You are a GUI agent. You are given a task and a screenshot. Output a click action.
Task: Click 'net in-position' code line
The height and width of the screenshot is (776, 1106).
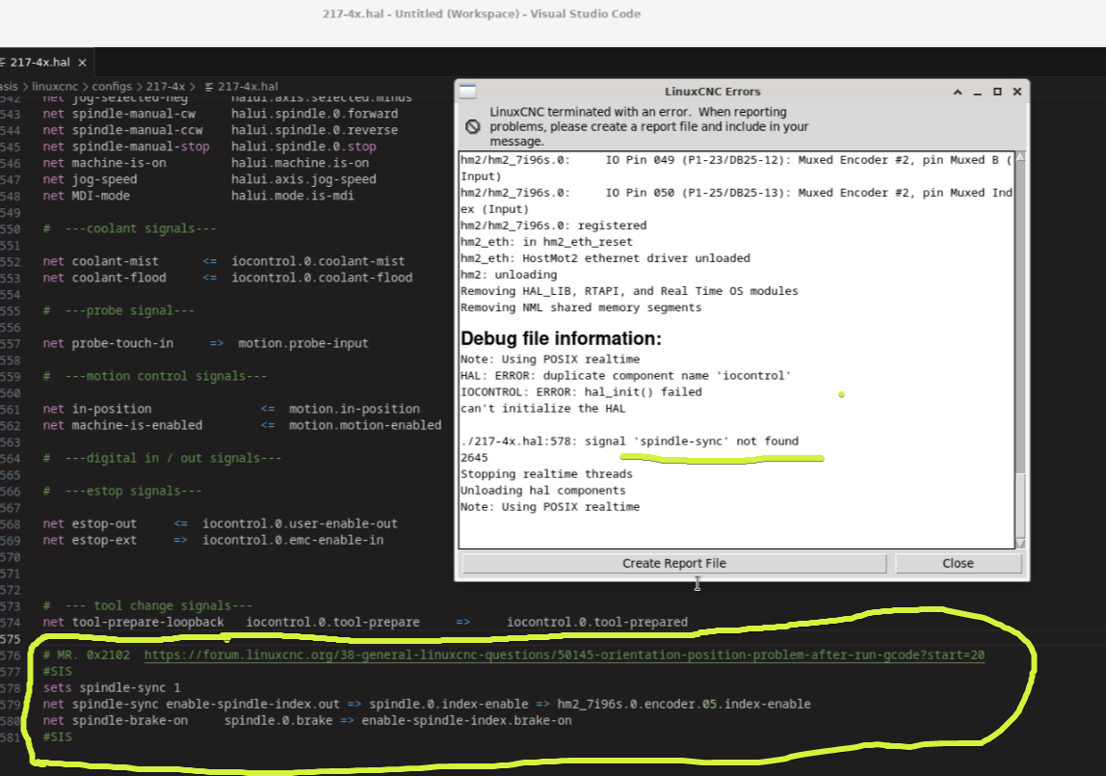pyautogui.click(x=231, y=409)
